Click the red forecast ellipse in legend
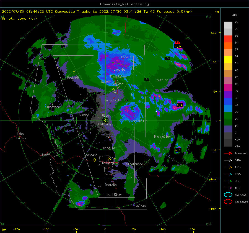This screenshot has height=233, width=249. [228, 202]
